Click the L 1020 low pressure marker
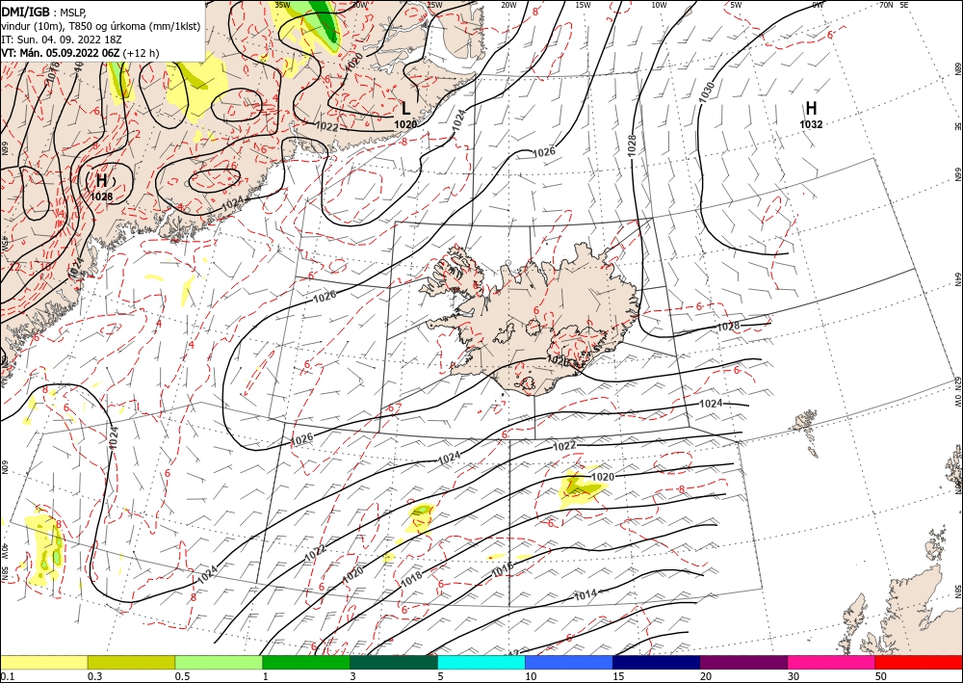Screen dimensions: 963x683 point(405,115)
